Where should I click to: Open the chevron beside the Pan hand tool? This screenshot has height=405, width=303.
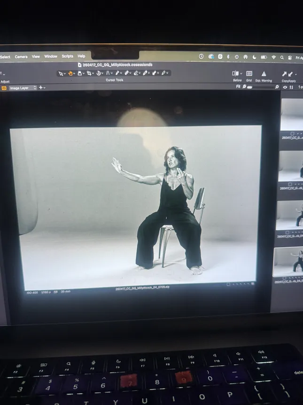pos(74,74)
